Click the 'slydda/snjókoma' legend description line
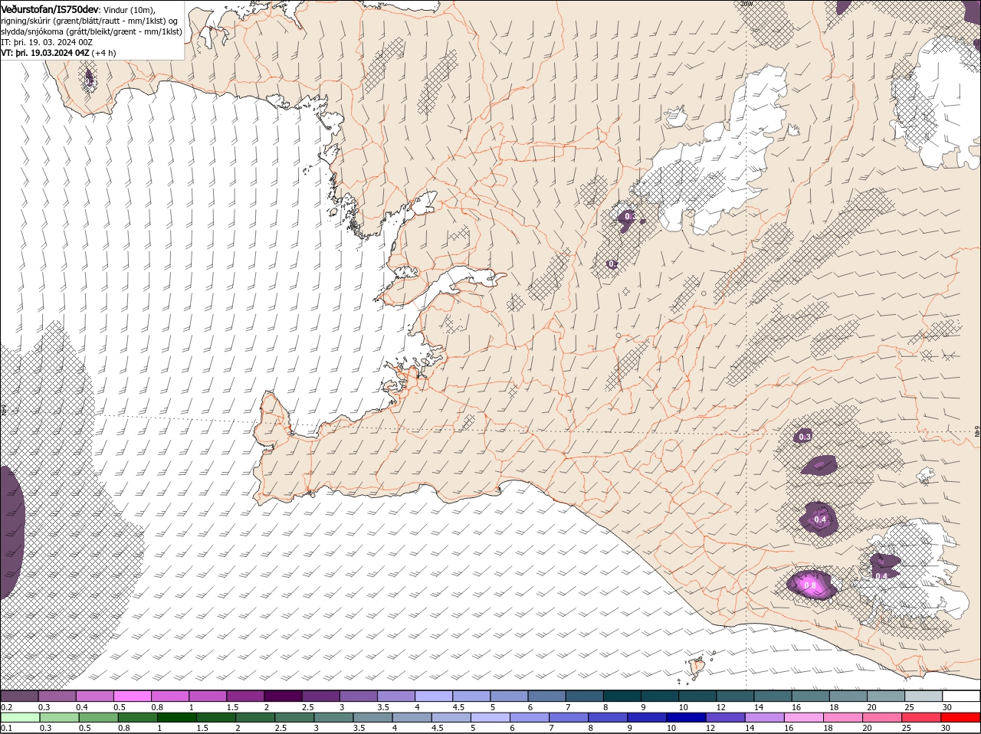Screen dimensions: 981x734 tap(91, 31)
